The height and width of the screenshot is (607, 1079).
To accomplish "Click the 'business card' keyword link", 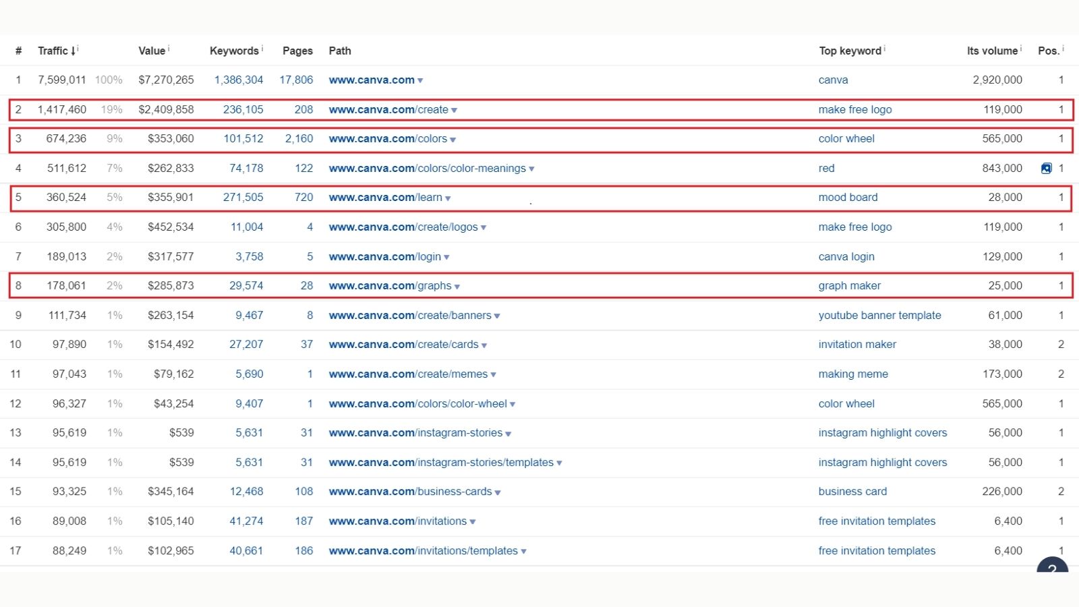I will pos(853,491).
